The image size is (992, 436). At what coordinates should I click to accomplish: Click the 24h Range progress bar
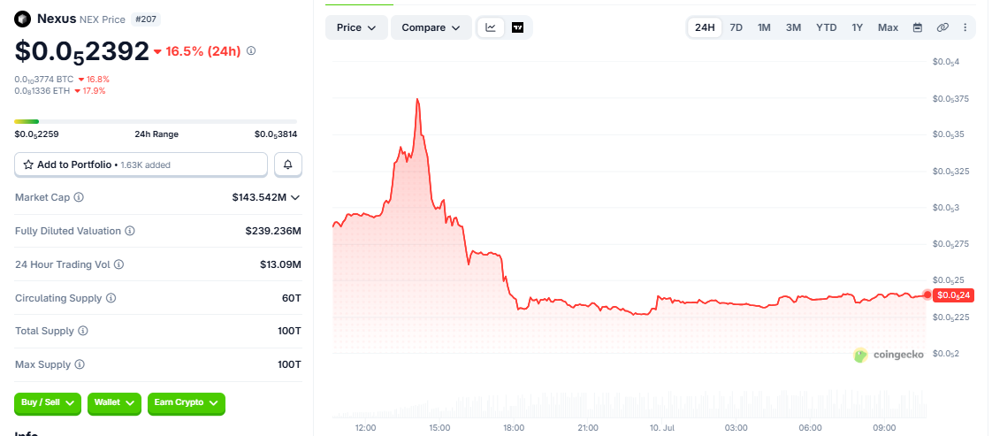[x=156, y=121]
